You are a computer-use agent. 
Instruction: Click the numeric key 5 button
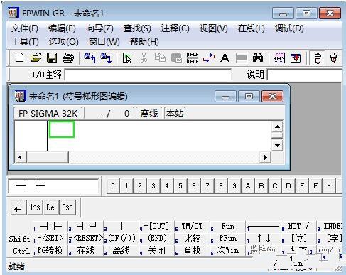[x=180, y=186]
